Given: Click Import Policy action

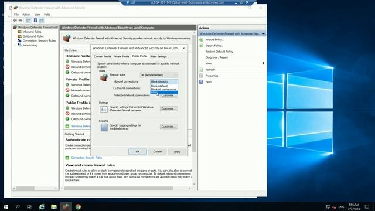Looking at the screenshot, I should pyautogui.click(x=214, y=40).
